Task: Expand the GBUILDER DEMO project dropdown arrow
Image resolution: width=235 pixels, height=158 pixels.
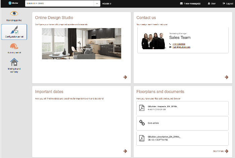Action: coord(97,3)
